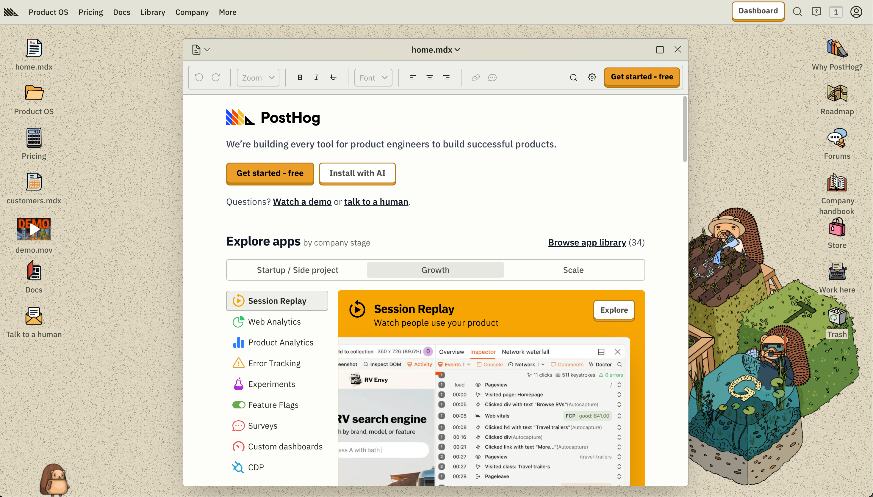The height and width of the screenshot is (497, 873).
Task: Click the Install with AI button
Action: (357, 173)
